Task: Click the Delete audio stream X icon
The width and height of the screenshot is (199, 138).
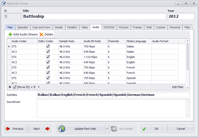Action: coord(41,34)
